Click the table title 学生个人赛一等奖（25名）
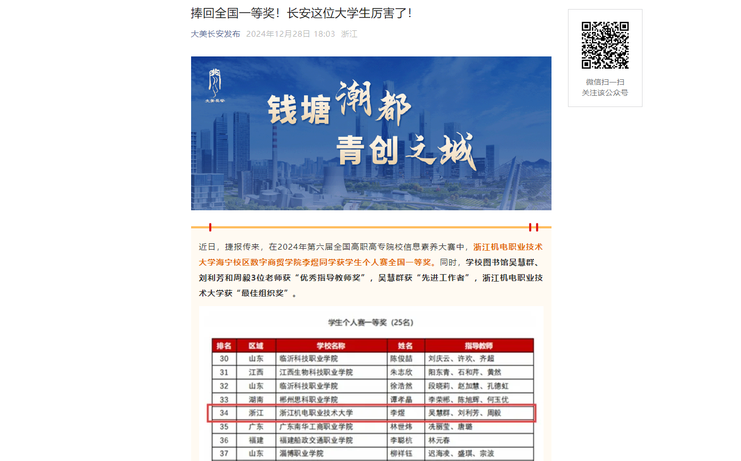 point(371,323)
